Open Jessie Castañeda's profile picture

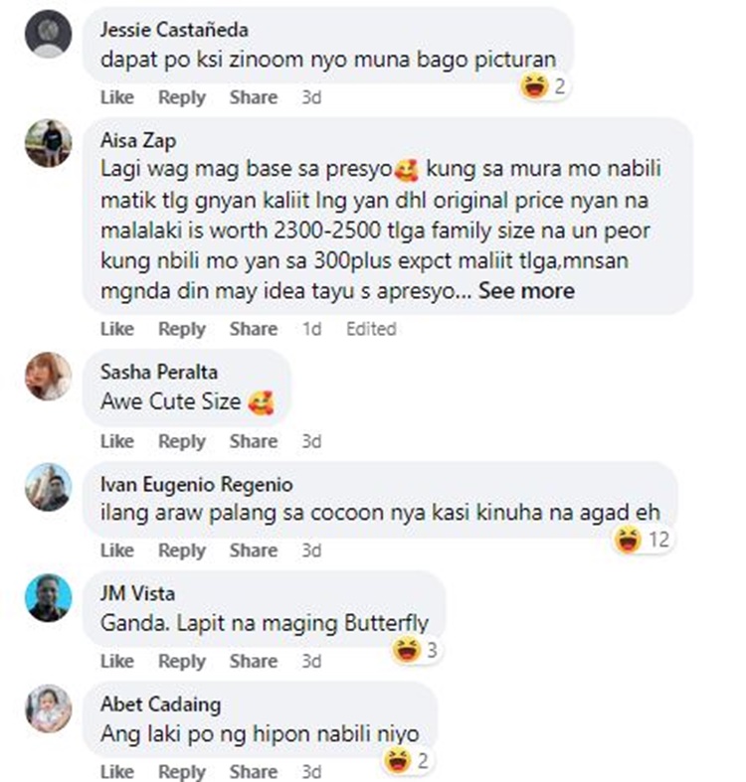[49, 34]
